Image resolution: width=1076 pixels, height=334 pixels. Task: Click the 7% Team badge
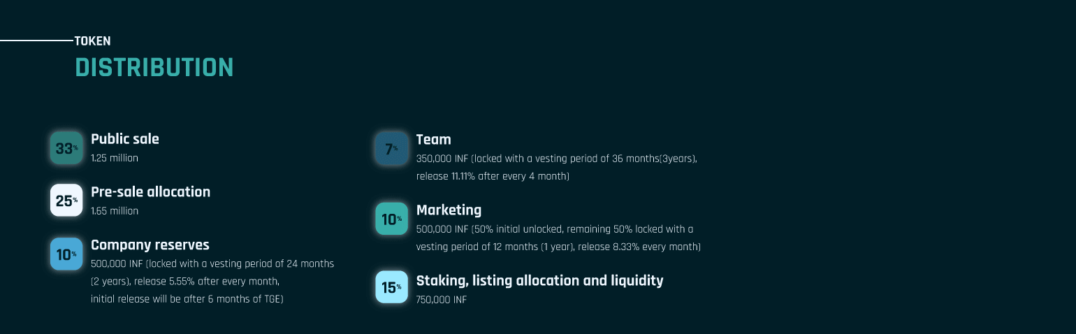[391, 148]
